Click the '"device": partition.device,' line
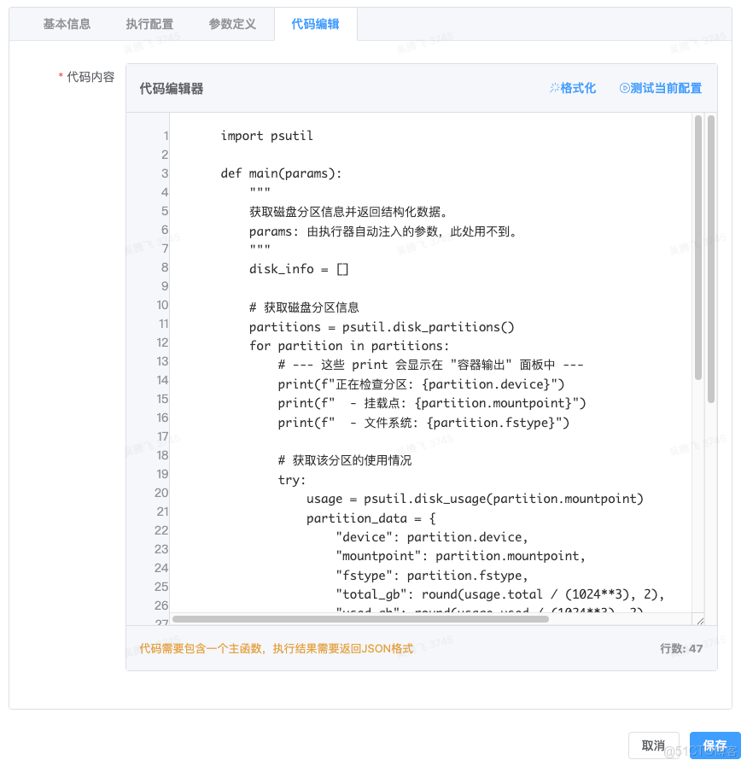This screenshot has height=766, width=747. (x=432, y=537)
